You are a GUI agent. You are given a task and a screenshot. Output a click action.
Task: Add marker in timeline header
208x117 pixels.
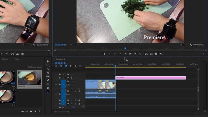click(x=71, y=66)
